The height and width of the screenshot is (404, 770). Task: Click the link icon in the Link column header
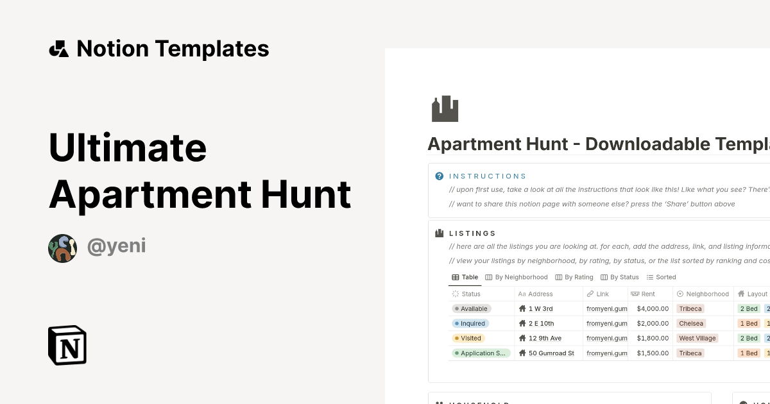click(590, 294)
